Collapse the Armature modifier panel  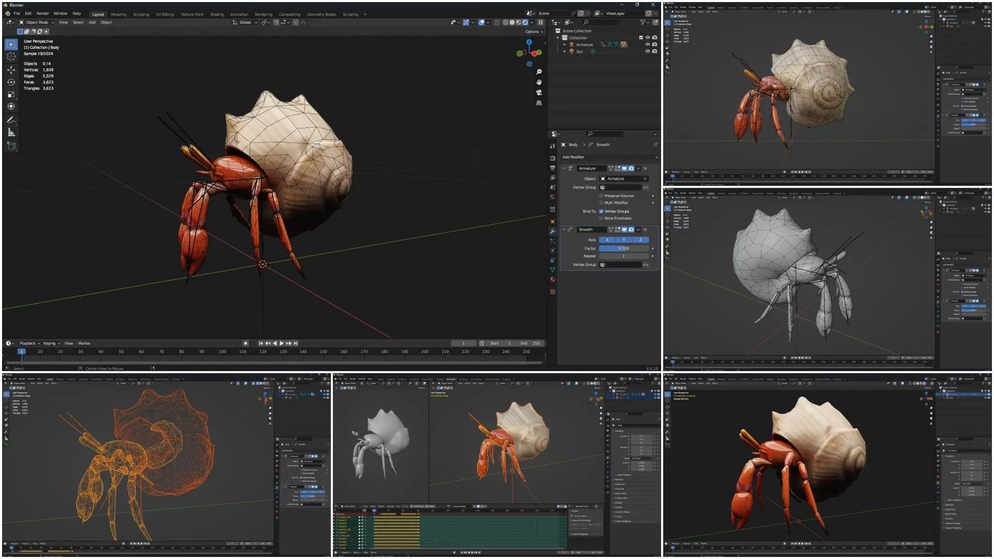(x=564, y=168)
